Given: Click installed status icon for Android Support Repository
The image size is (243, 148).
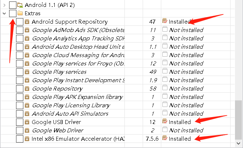Looking at the screenshot, I should pos(165,21).
